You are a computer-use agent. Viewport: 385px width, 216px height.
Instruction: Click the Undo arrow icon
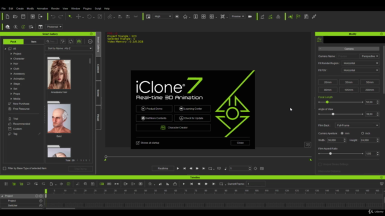tap(53, 17)
